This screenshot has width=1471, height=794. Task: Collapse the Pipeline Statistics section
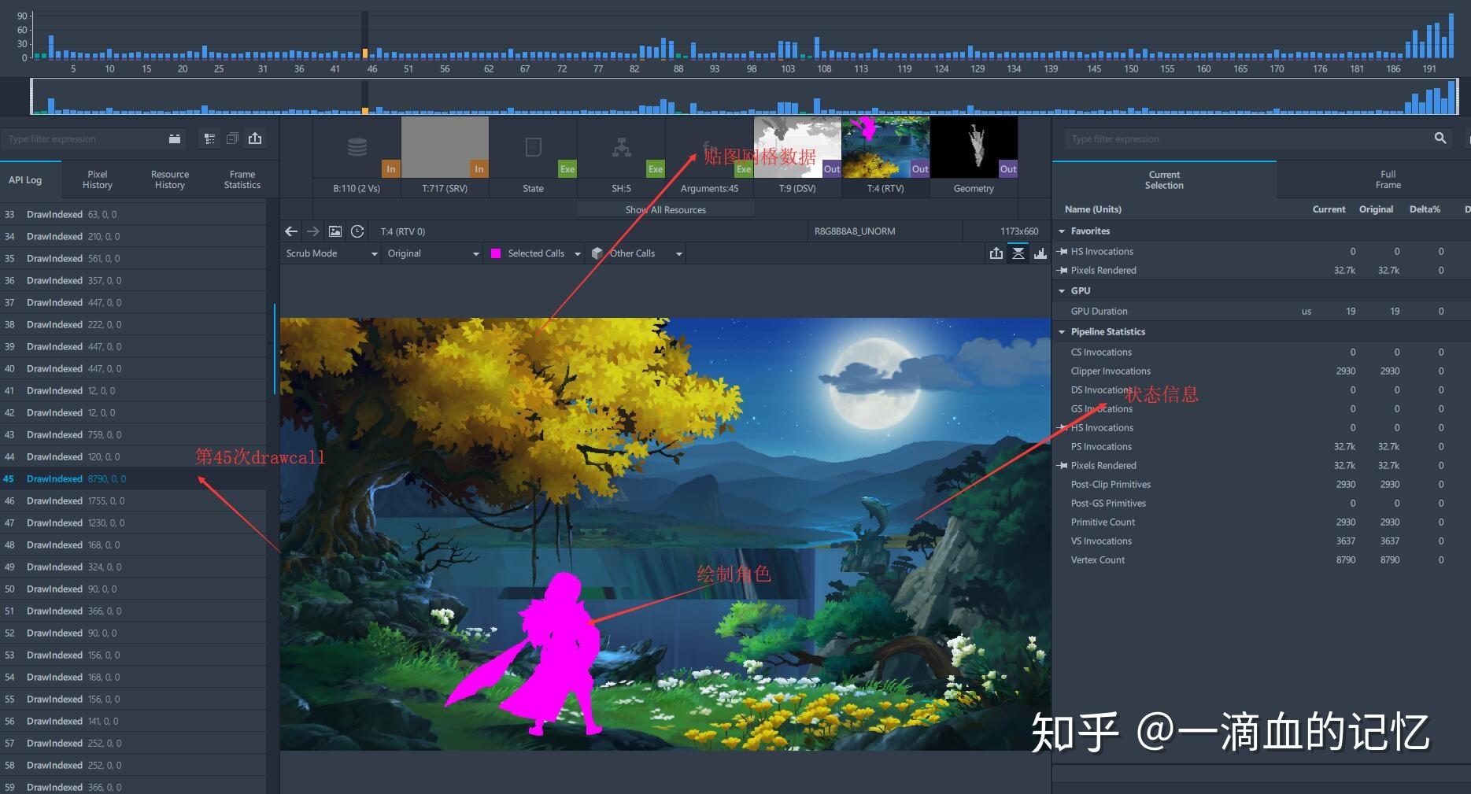[1063, 331]
